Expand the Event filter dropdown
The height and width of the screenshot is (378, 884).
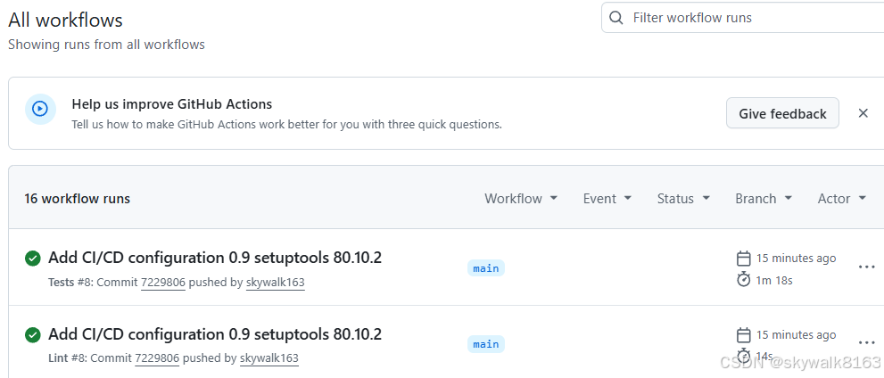click(607, 198)
